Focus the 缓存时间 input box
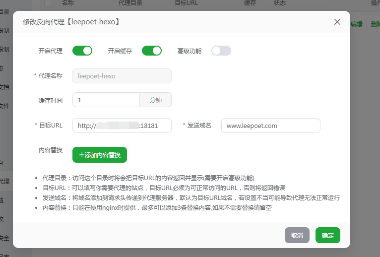The image size is (380, 257). click(106, 100)
